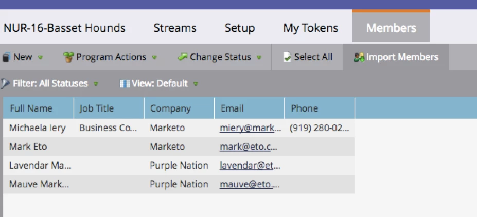This screenshot has height=217, width=477.
Task: Expand the Change Status dropdown arrow
Action: [x=259, y=57]
